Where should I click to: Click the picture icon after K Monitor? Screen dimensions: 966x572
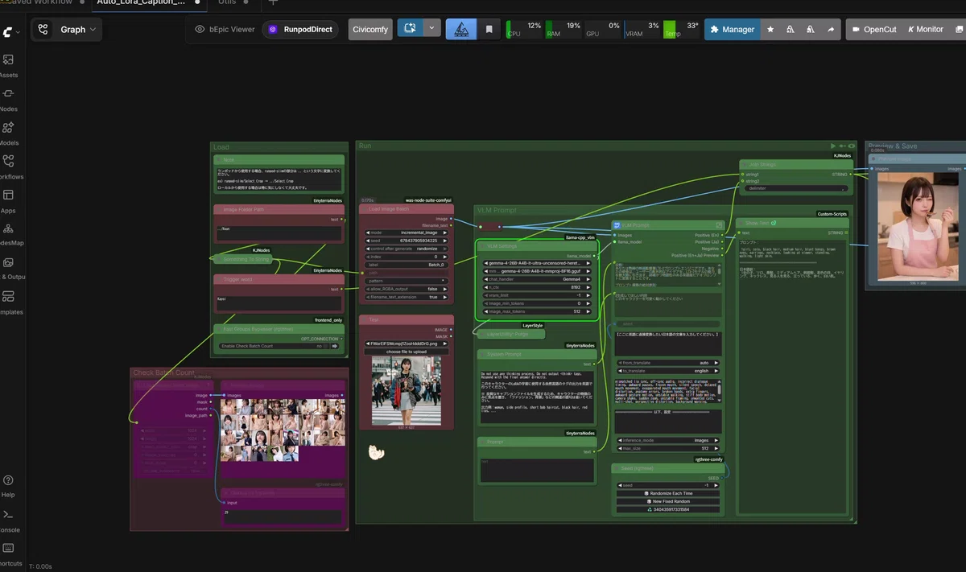pyautogui.click(x=959, y=30)
